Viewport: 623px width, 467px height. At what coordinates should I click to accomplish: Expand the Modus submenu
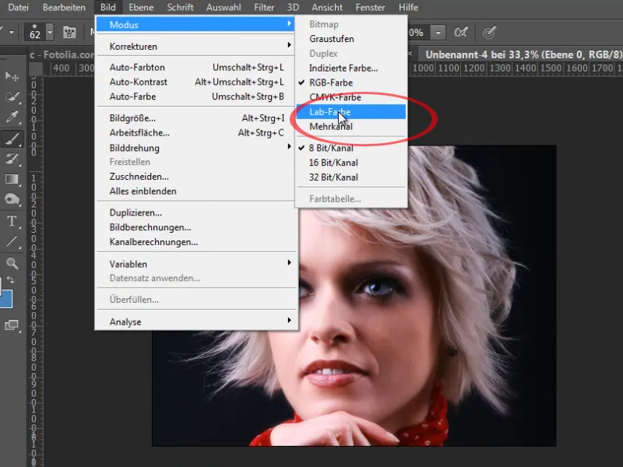pos(196,25)
